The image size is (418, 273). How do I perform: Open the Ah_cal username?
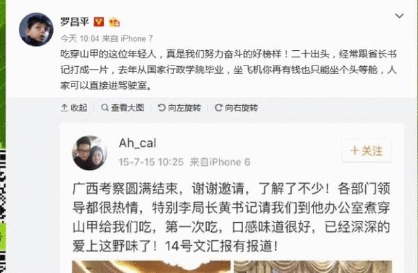[x=137, y=143]
